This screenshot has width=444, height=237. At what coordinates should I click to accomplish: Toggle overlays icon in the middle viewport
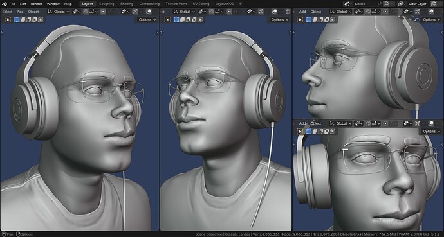click(275, 12)
